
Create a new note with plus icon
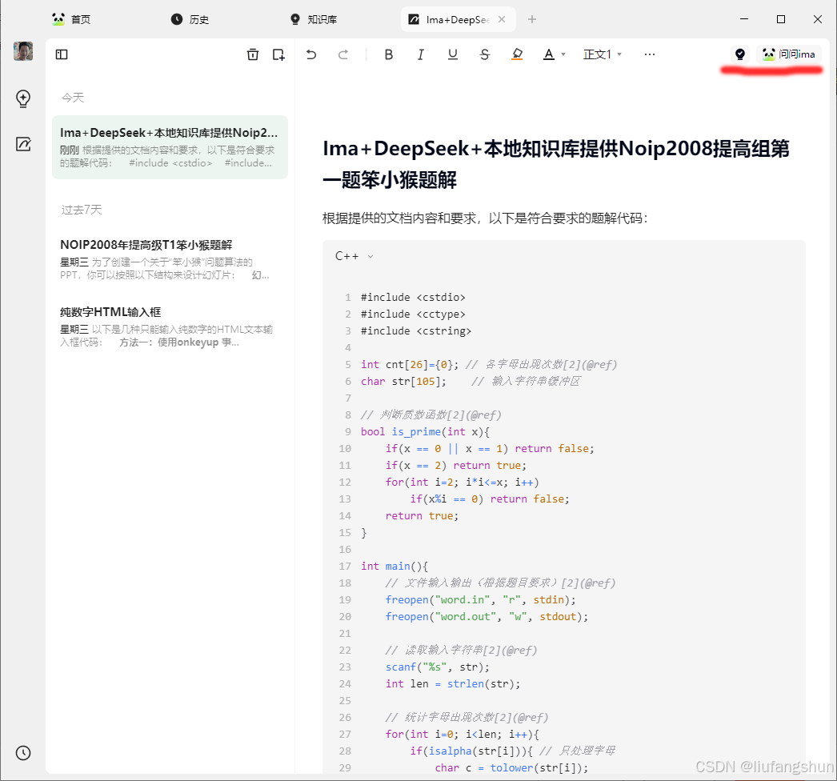tap(278, 54)
